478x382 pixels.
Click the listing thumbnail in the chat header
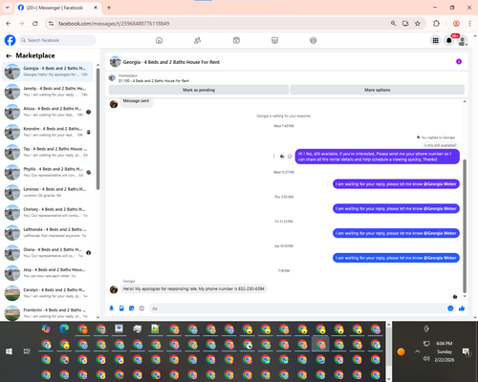(115, 62)
